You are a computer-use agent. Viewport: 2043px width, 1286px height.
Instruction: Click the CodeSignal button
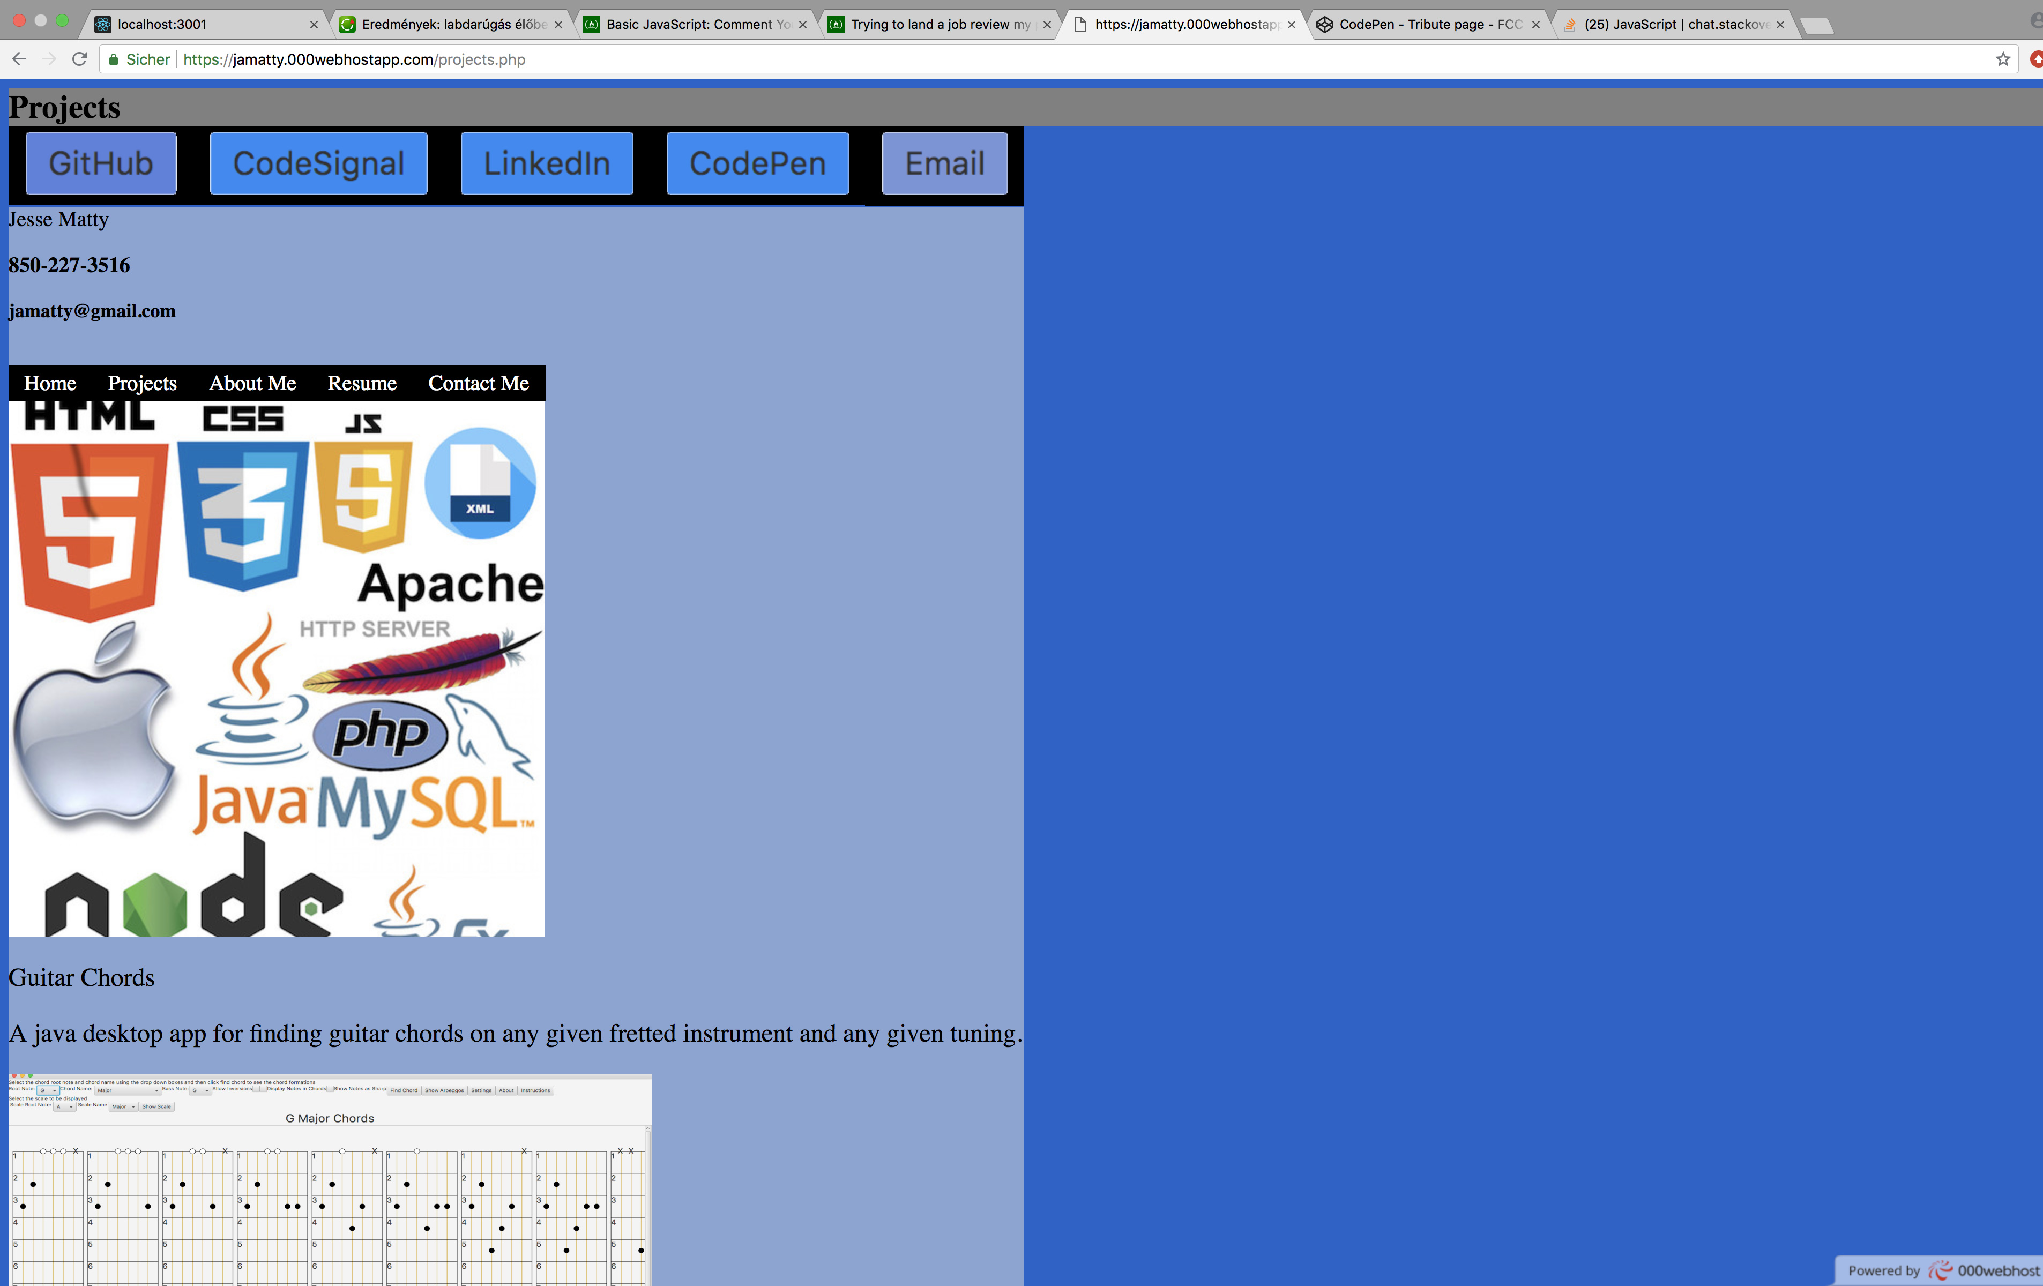point(318,163)
